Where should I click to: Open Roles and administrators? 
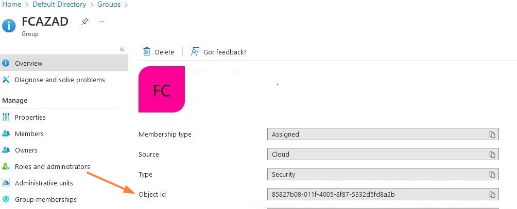(x=53, y=167)
